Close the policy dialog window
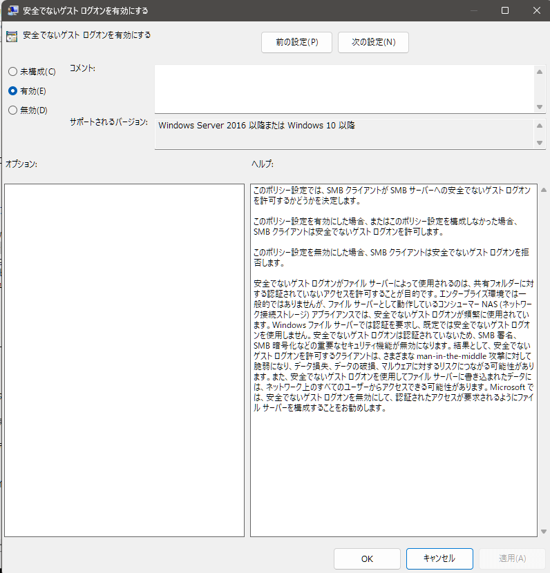The height and width of the screenshot is (573, 550). coord(536,10)
